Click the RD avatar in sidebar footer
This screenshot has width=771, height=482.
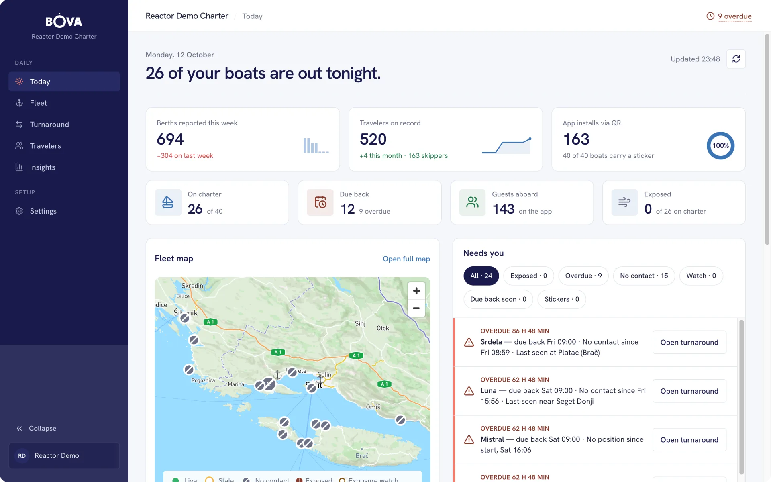point(22,455)
